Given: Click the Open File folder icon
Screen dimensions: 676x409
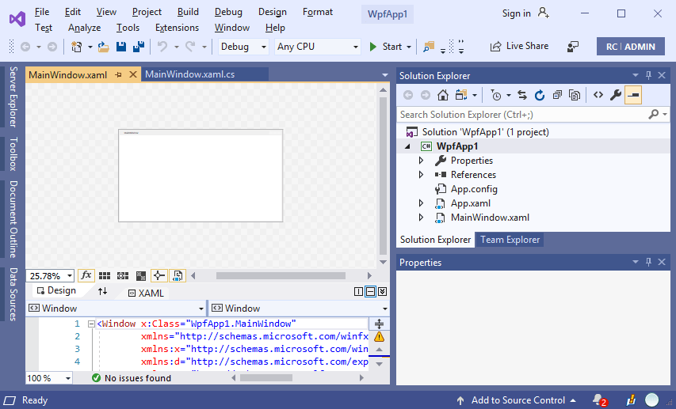Looking at the screenshot, I should 104,47.
